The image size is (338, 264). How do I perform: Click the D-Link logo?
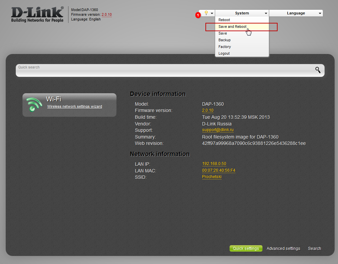(x=37, y=15)
